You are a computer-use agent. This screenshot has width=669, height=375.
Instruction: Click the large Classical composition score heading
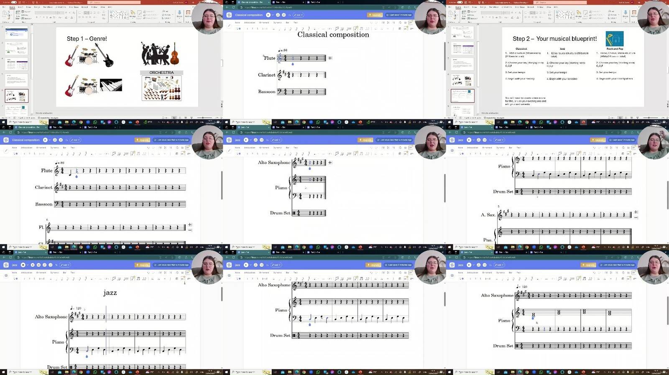tap(333, 35)
